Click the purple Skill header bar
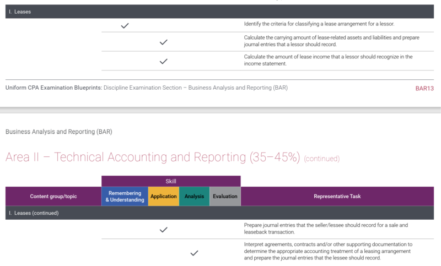Image resolution: width=441 pixels, height=266 pixels. click(171, 181)
